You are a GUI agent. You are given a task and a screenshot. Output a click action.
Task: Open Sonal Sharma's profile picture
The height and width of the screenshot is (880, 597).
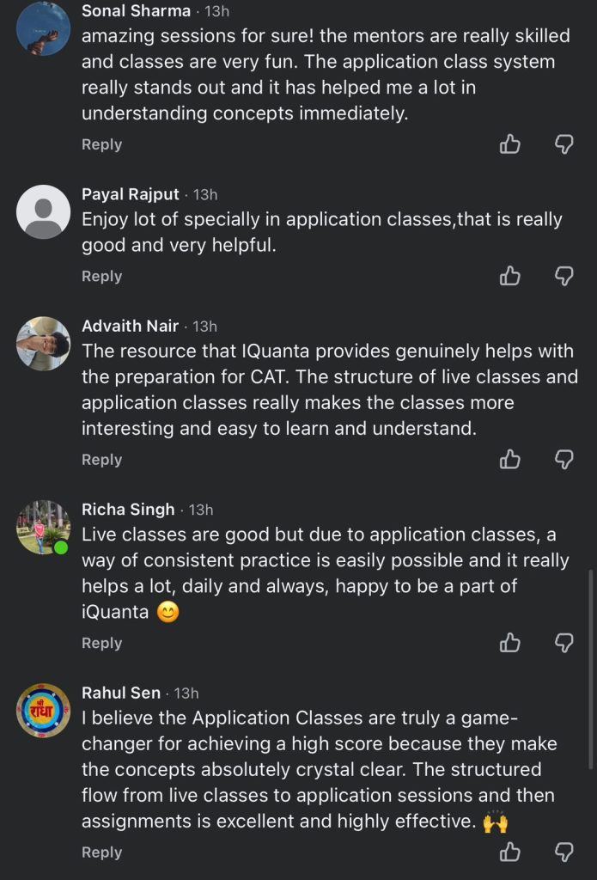point(43,29)
